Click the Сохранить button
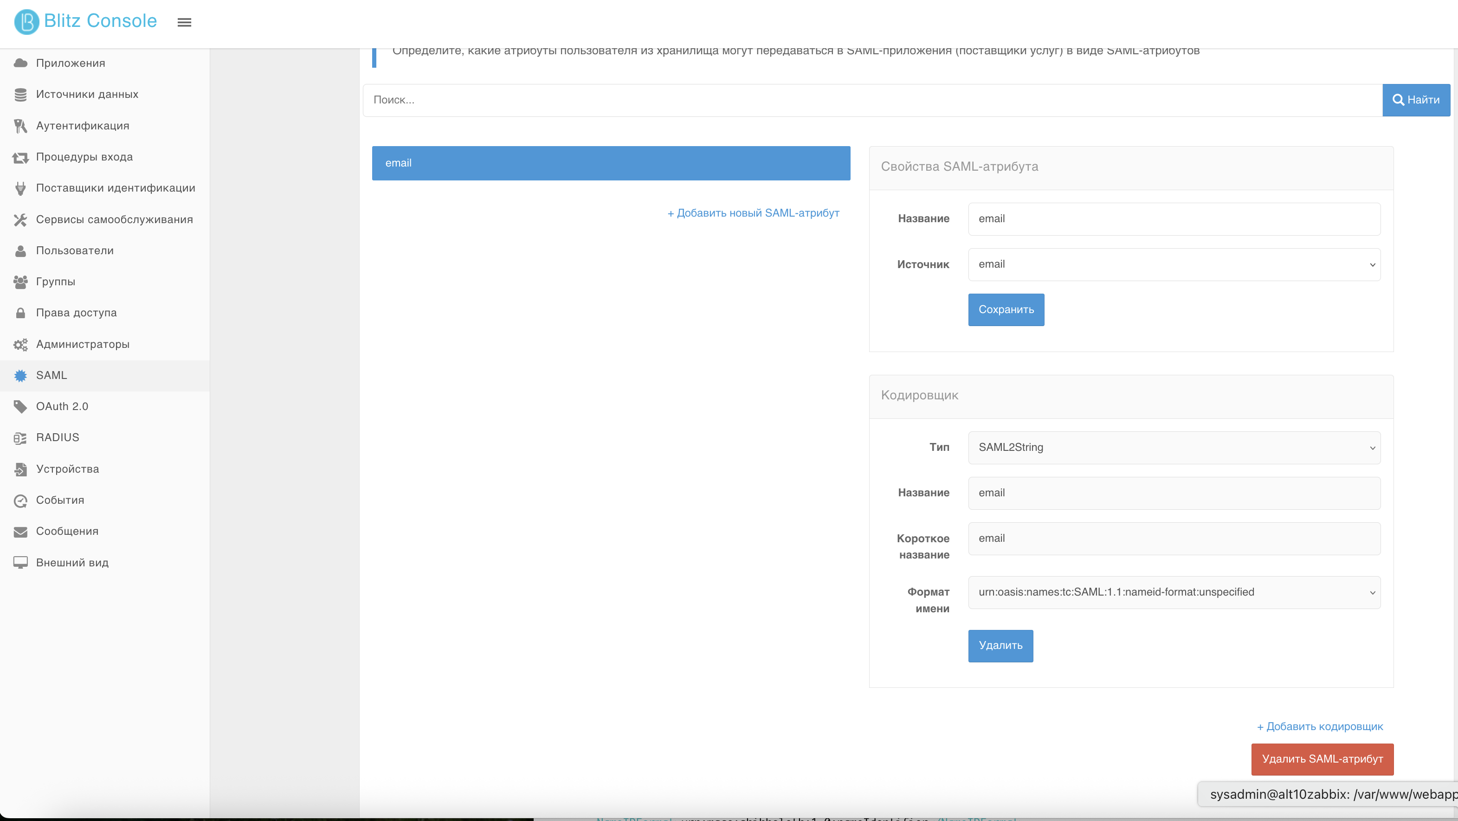Image resolution: width=1458 pixels, height=821 pixels. click(1006, 309)
